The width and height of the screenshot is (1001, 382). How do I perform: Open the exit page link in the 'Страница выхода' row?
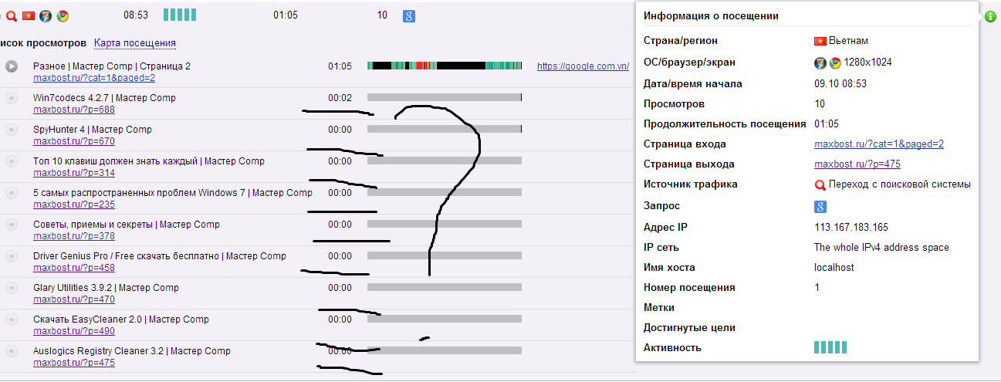[857, 164]
